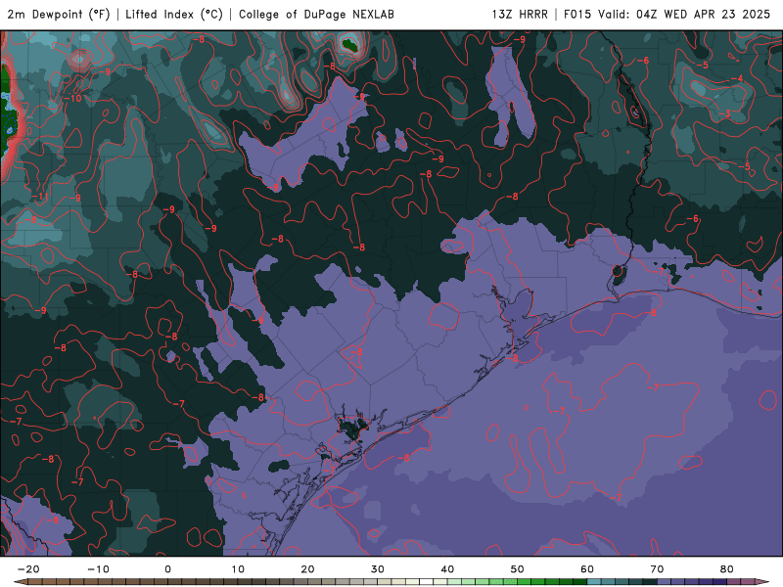
Task: Click the red -10 contour label on map
Action: coord(72,99)
